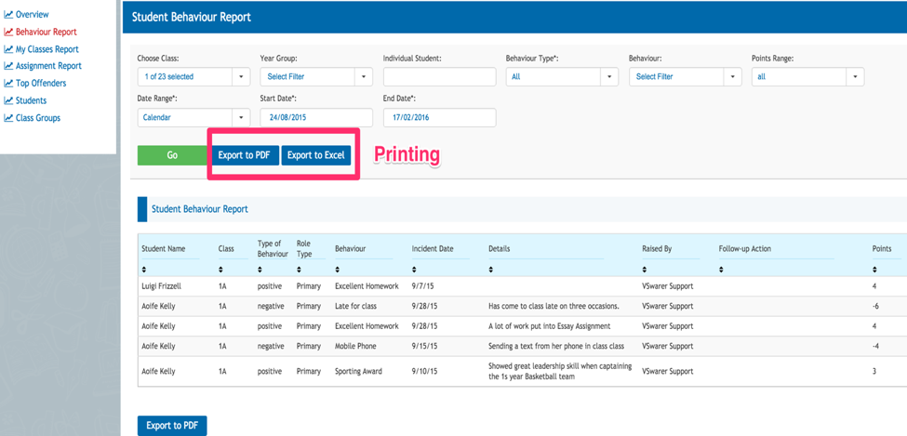
Task: Click the Points column header
Action: pos(882,248)
